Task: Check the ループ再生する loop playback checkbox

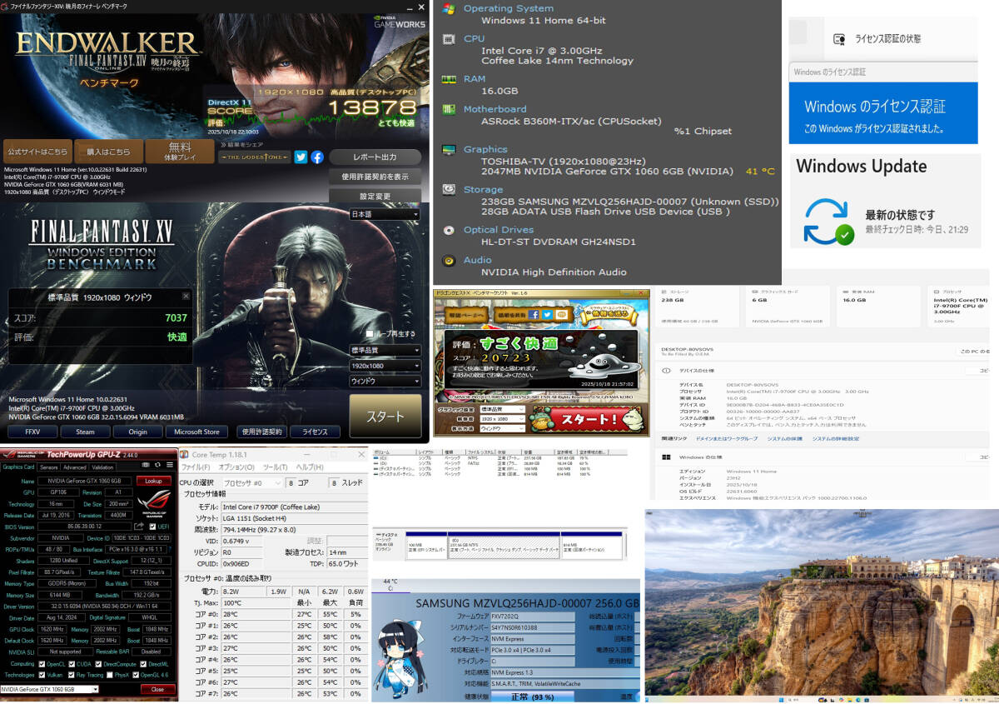Action: click(x=370, y=333)
